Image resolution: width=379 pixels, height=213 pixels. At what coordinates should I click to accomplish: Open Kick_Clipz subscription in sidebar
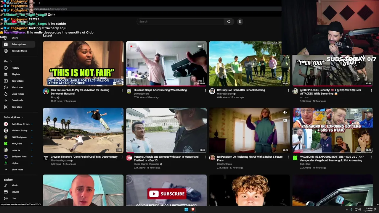(19, 143)
